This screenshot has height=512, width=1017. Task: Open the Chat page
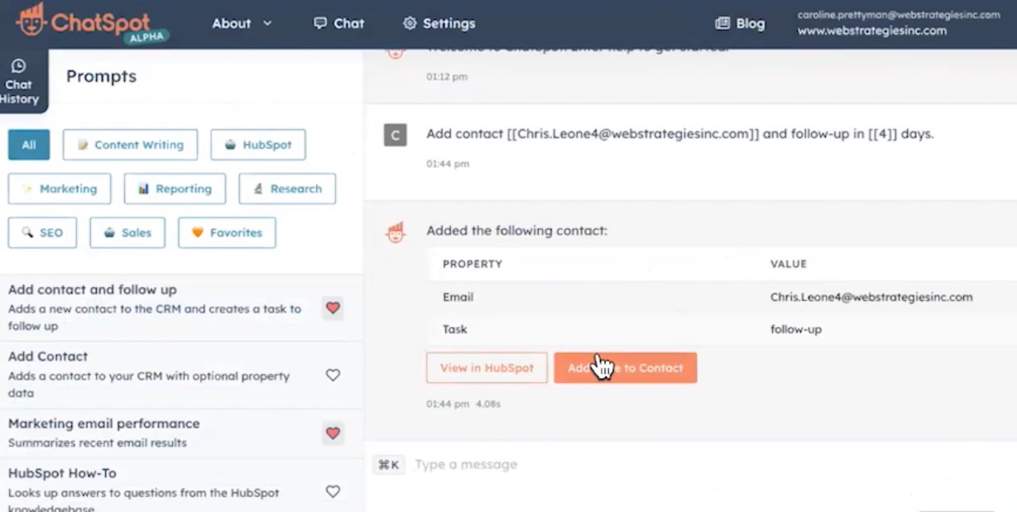(338, 23)
